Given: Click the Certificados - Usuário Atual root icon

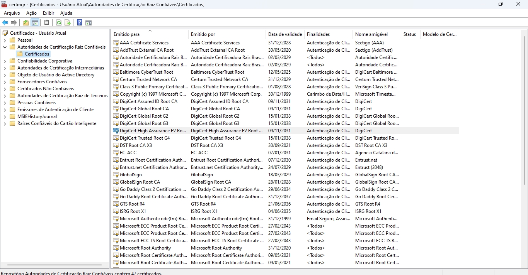Looking at the screenshot, I should (x=5, y=33).
